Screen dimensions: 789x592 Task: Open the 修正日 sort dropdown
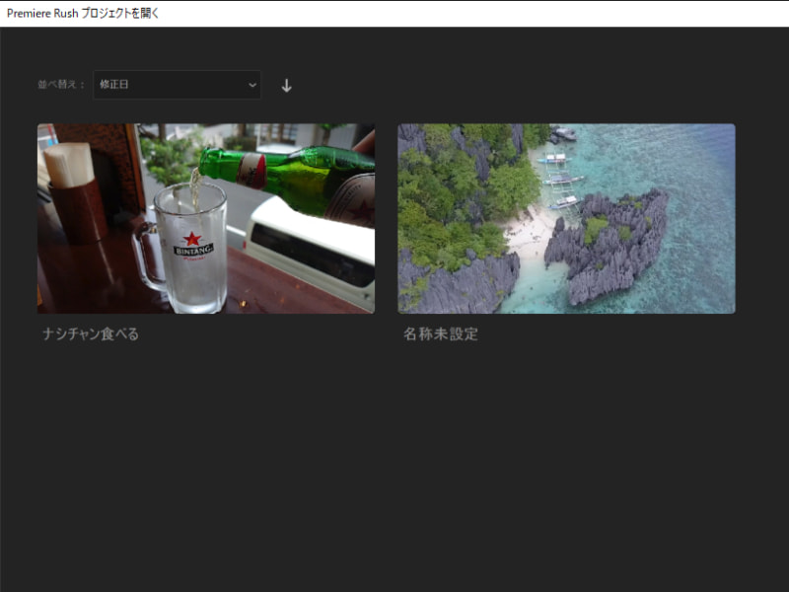click(176, 85)
